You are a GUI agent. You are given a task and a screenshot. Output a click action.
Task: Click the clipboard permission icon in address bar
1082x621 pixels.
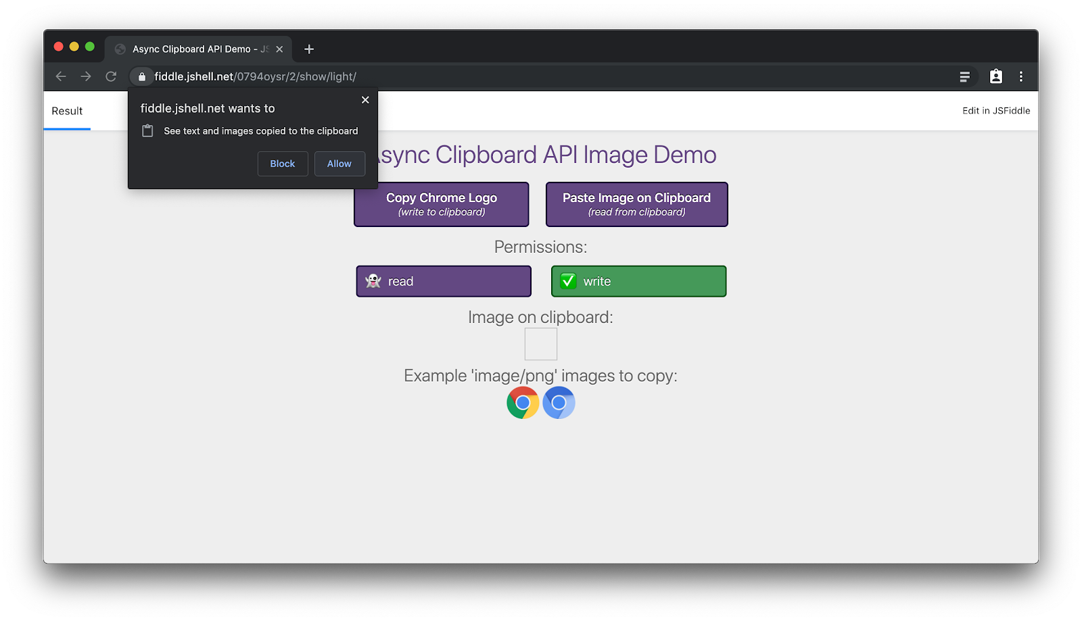click(995, 76)
